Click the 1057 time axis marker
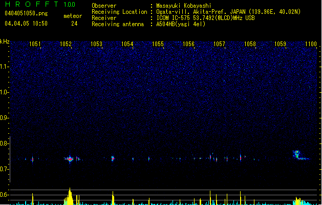Image resolution: width=322 pixels, height=205 pixels. point(219,44)
